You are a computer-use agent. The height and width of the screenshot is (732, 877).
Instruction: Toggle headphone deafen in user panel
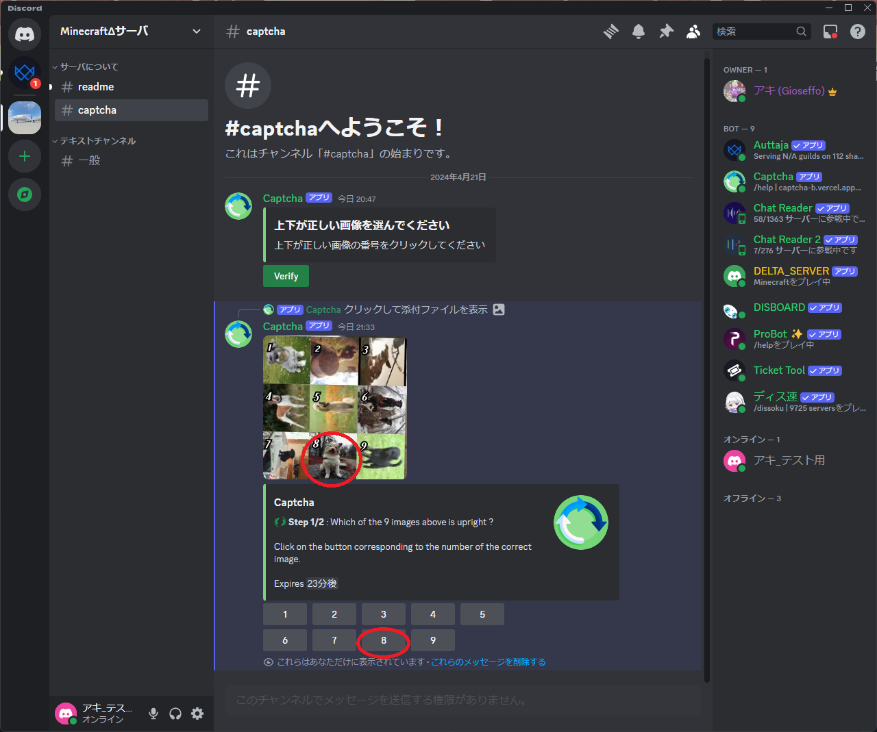(x=175, y=714)
